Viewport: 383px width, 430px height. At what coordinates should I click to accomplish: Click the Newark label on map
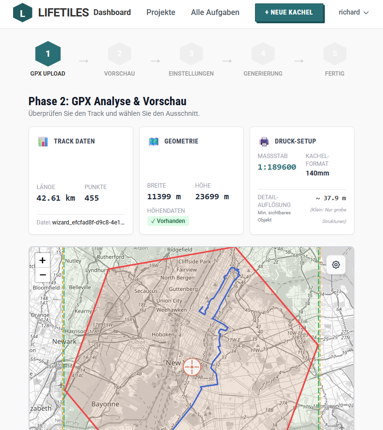[x=64, y=341]
